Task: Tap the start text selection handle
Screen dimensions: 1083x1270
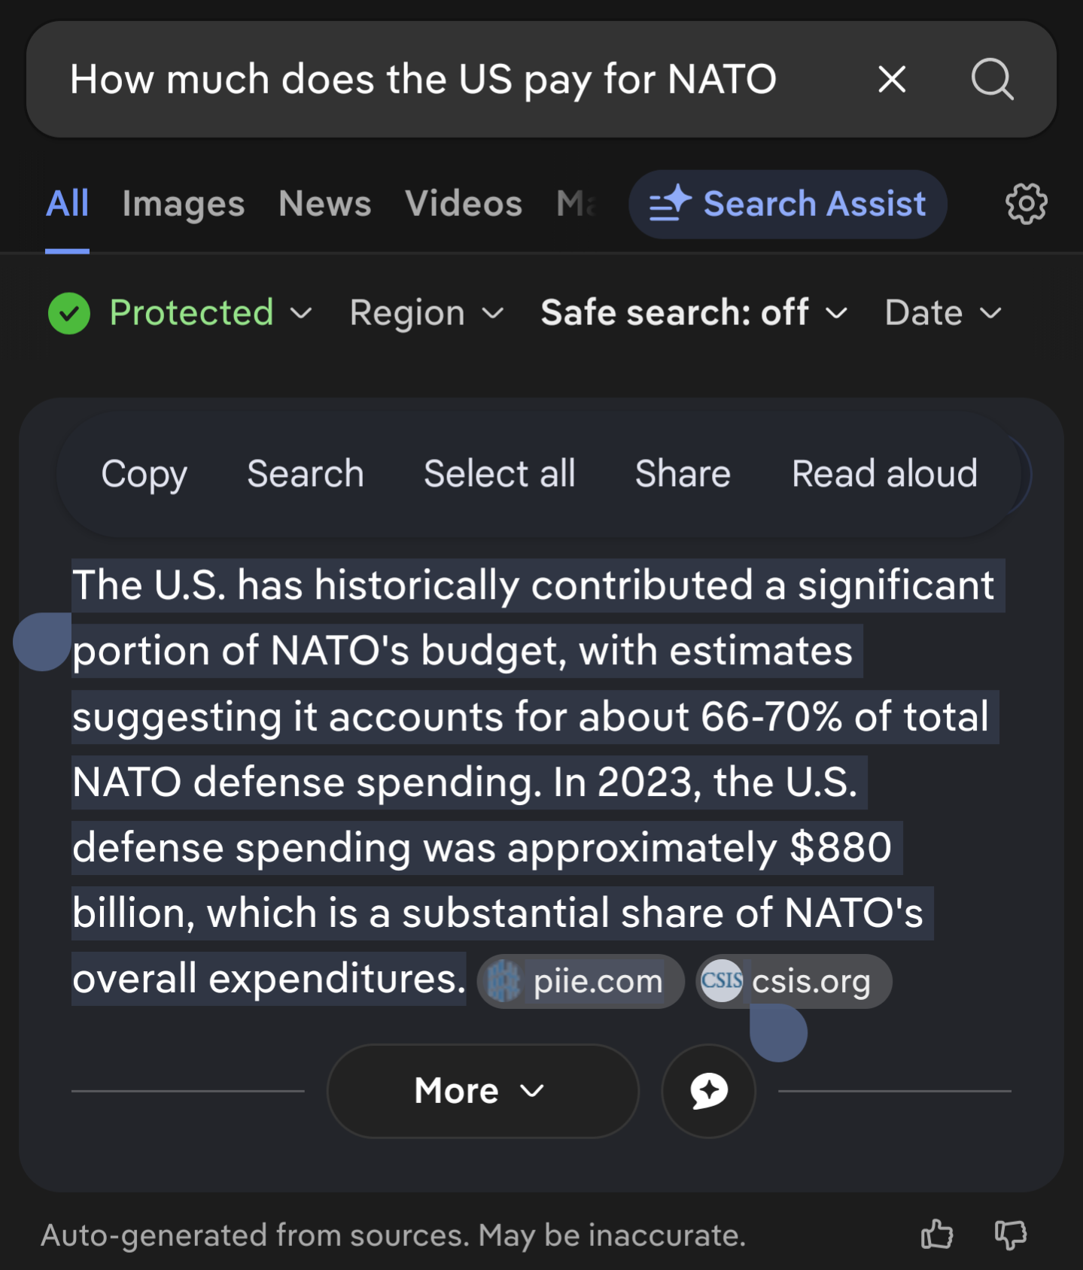Action: [x=42, y=641]
